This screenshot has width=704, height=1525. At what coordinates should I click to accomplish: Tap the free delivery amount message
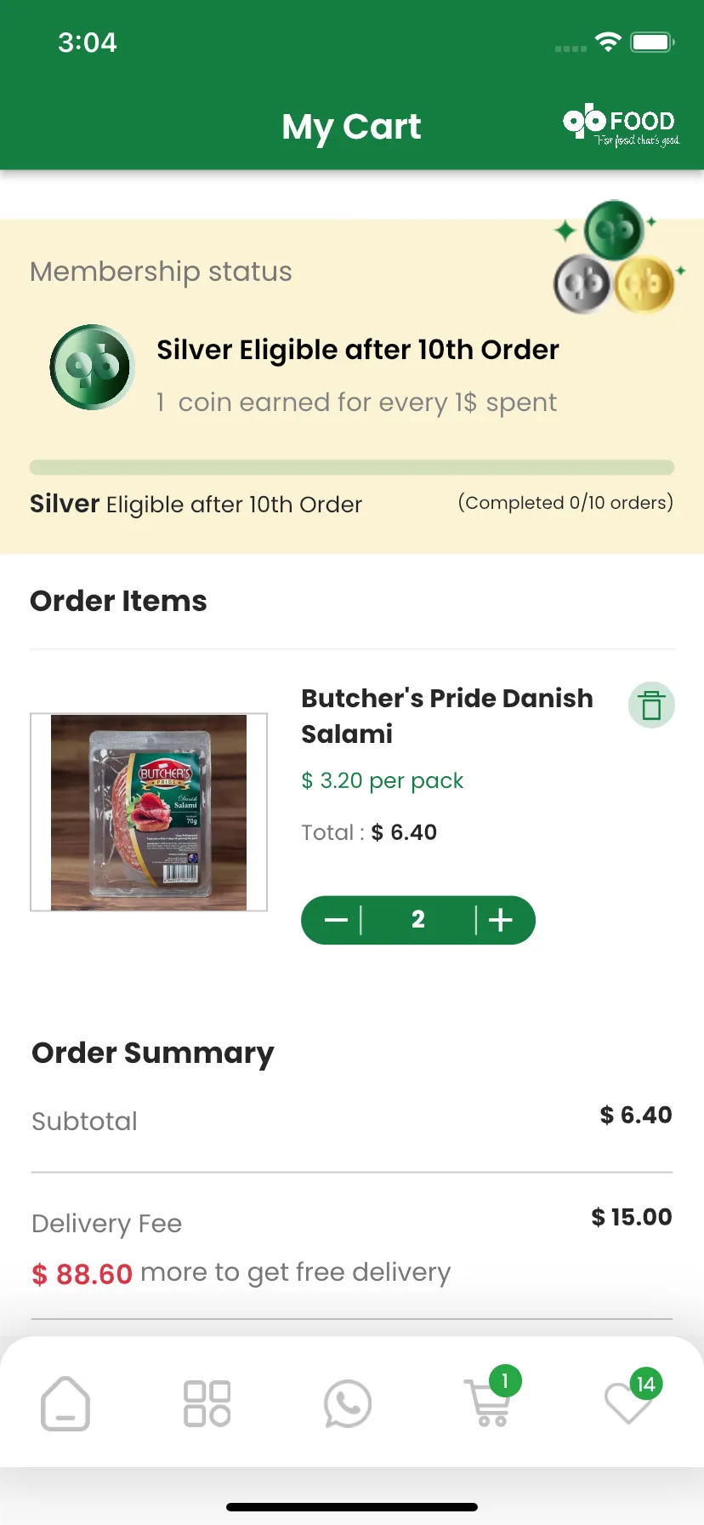pos(241,1273)
